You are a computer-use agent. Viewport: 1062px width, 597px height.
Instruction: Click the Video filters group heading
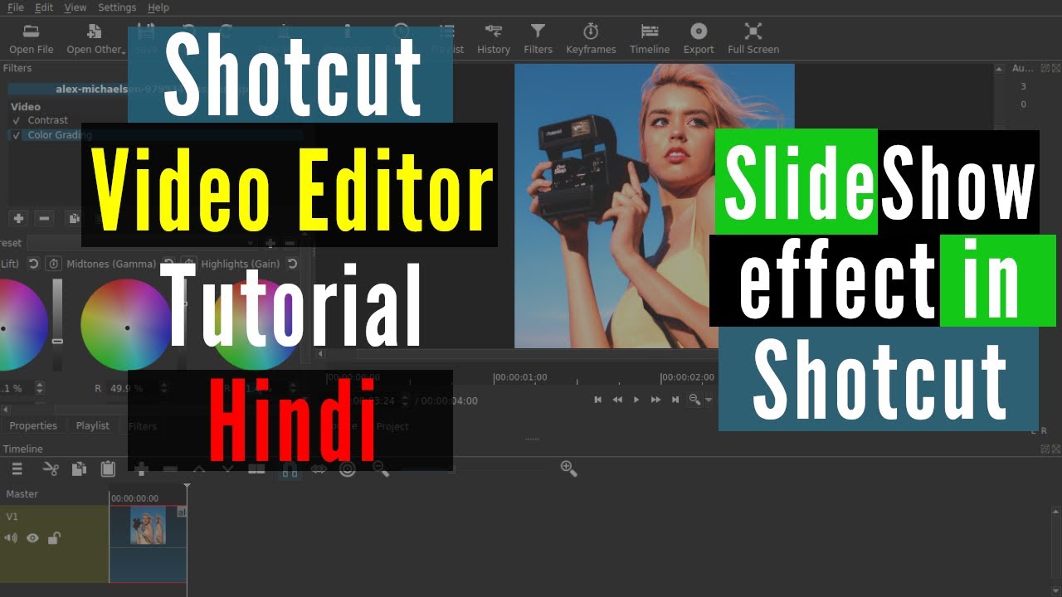(x=26, y=107)
